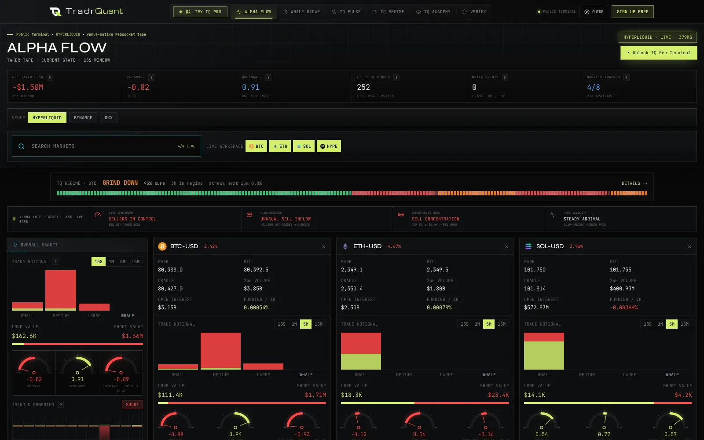This screenshot has width=704, height=440.
Task: Open help icon for Fills in Window
Action: click(x=396, y=77)
